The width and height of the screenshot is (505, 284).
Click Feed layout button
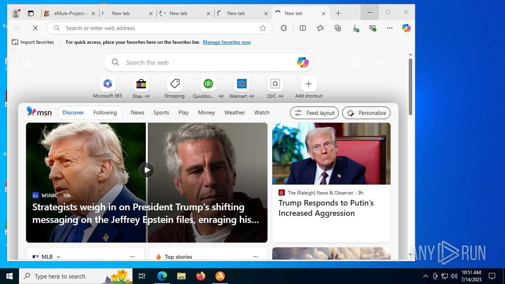pos(314,113)
